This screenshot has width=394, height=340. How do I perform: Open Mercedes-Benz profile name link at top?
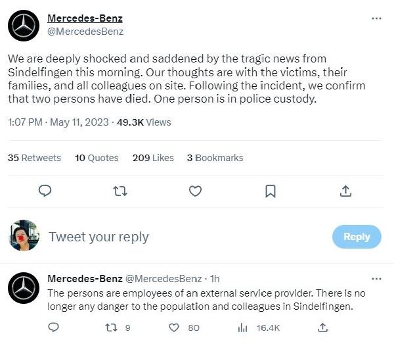85,18
